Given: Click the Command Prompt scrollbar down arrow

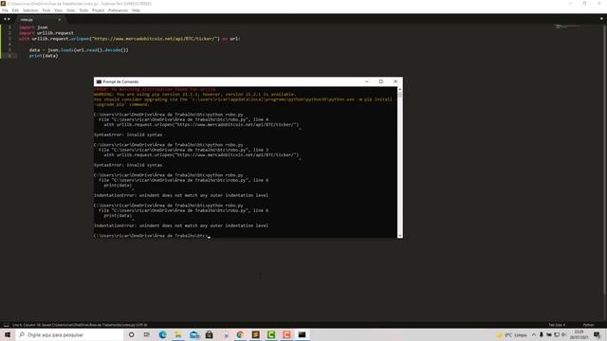Looking at the screenshot, I should tap(400, 236).
